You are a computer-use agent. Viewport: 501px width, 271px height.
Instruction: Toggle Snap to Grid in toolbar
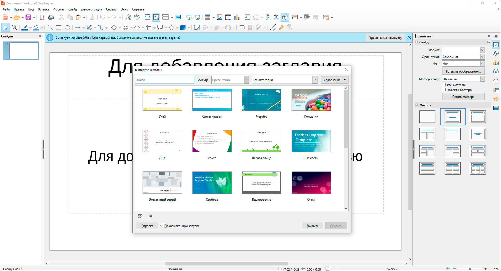click(156, 18)
